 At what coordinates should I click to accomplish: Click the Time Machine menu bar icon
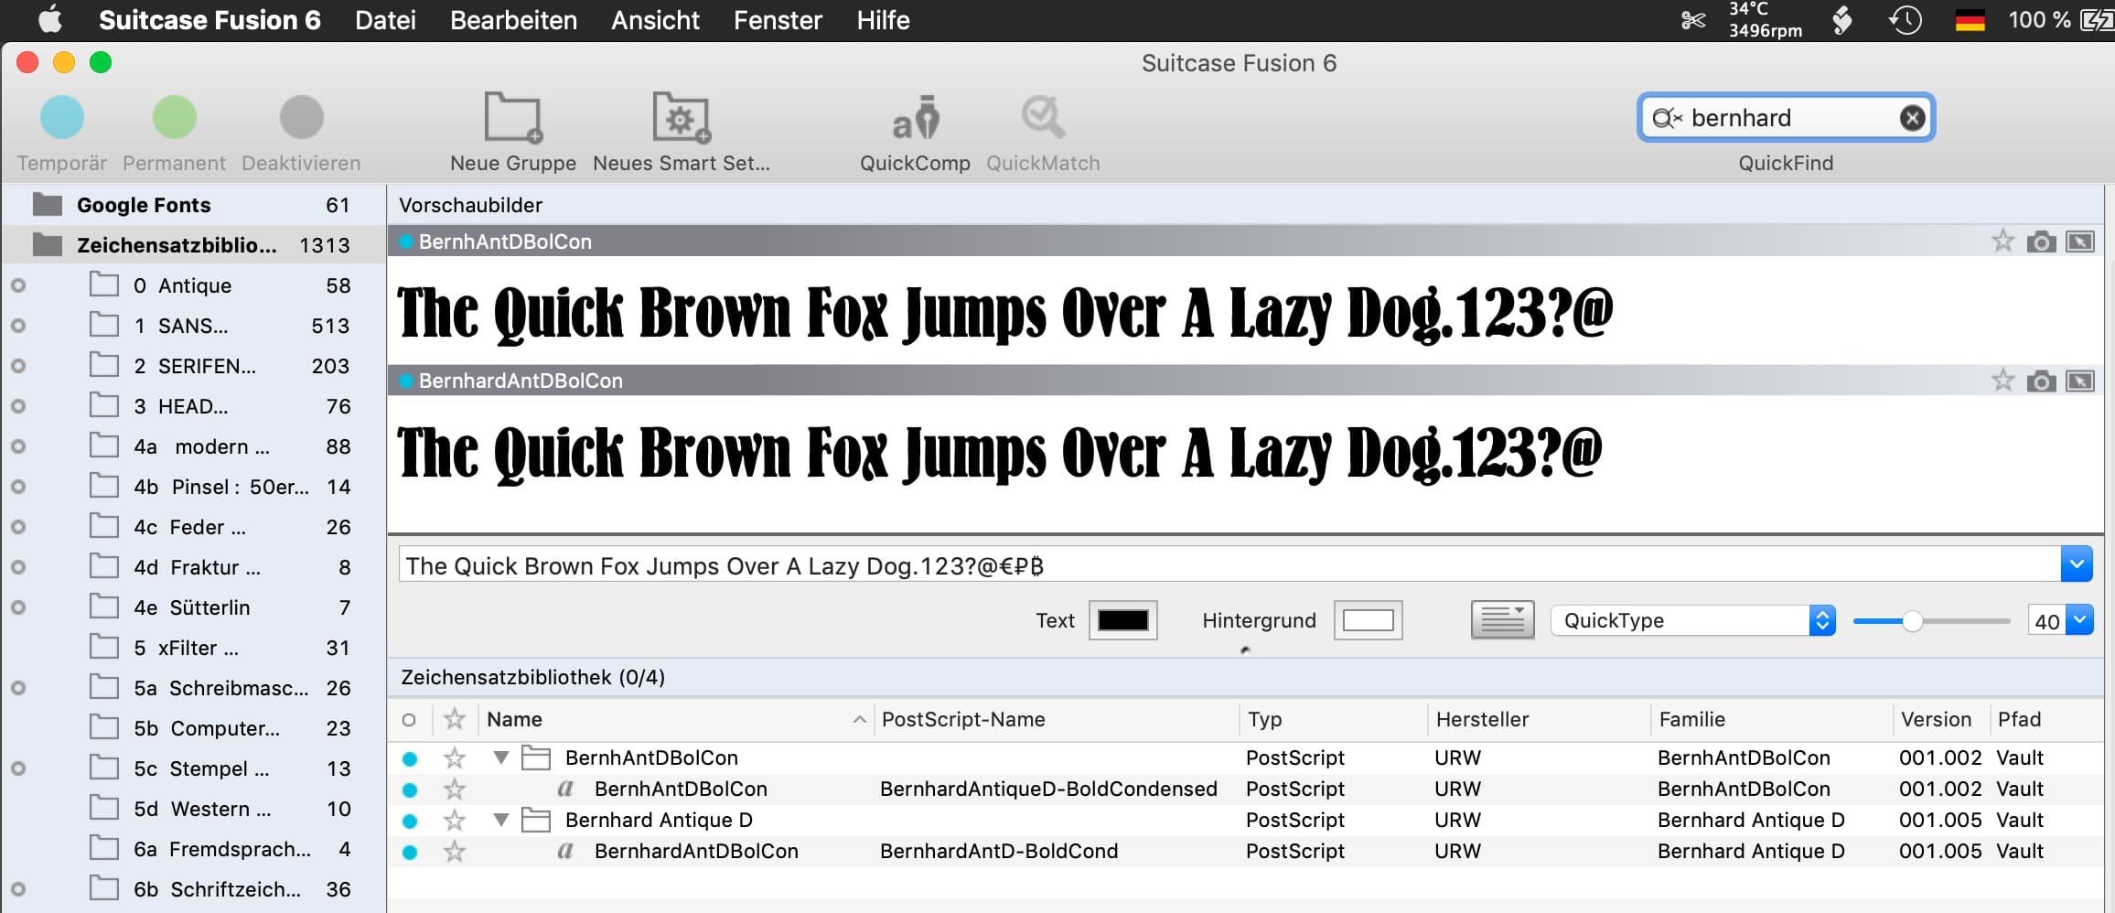click(x=1906, y=20)
